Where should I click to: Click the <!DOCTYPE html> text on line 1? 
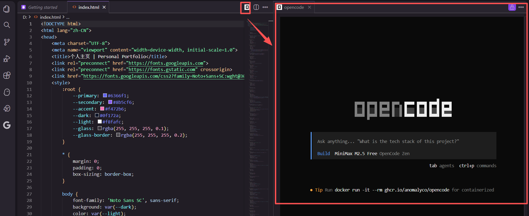point(61,24)
